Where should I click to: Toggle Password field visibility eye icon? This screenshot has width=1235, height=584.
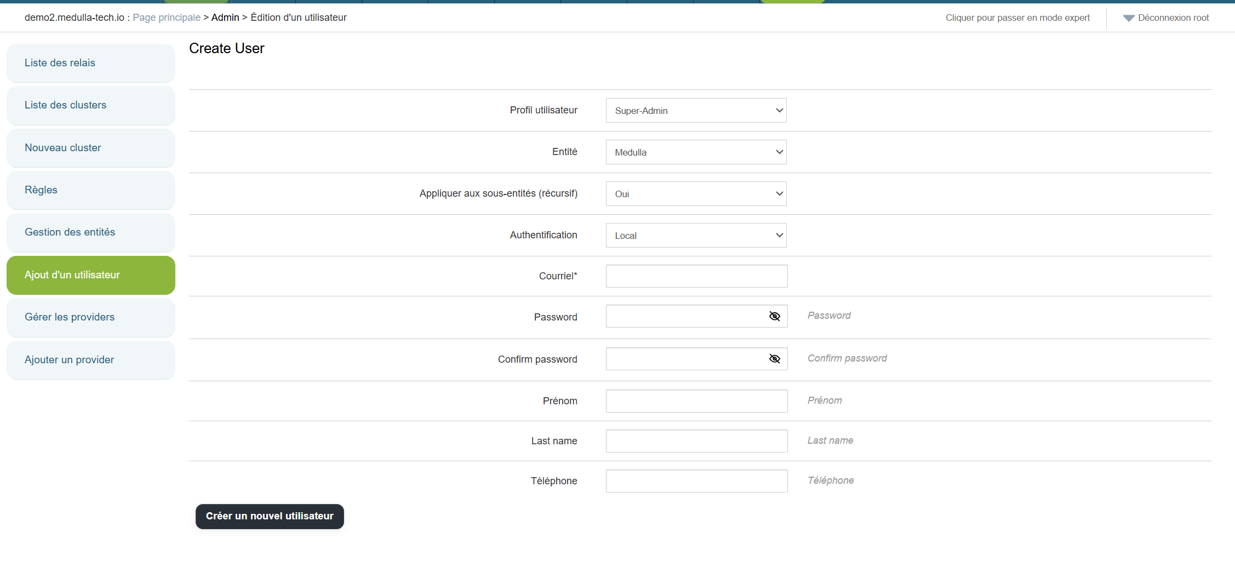coord(774,316)
